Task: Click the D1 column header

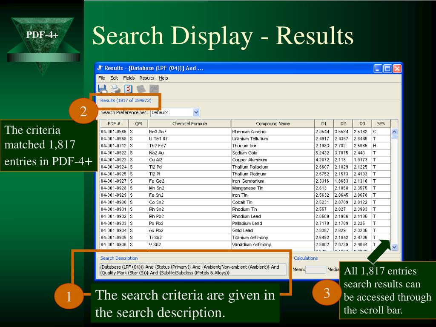Action: pyautogui.click(x=324, y=124)
